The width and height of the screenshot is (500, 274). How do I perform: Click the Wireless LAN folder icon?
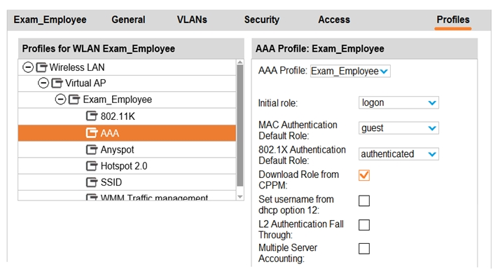click(41, 67)
